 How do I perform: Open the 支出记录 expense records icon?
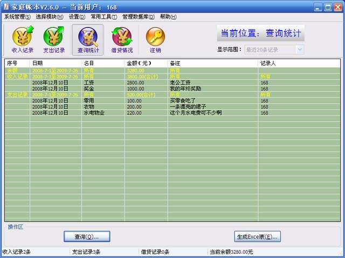[54, 40]
